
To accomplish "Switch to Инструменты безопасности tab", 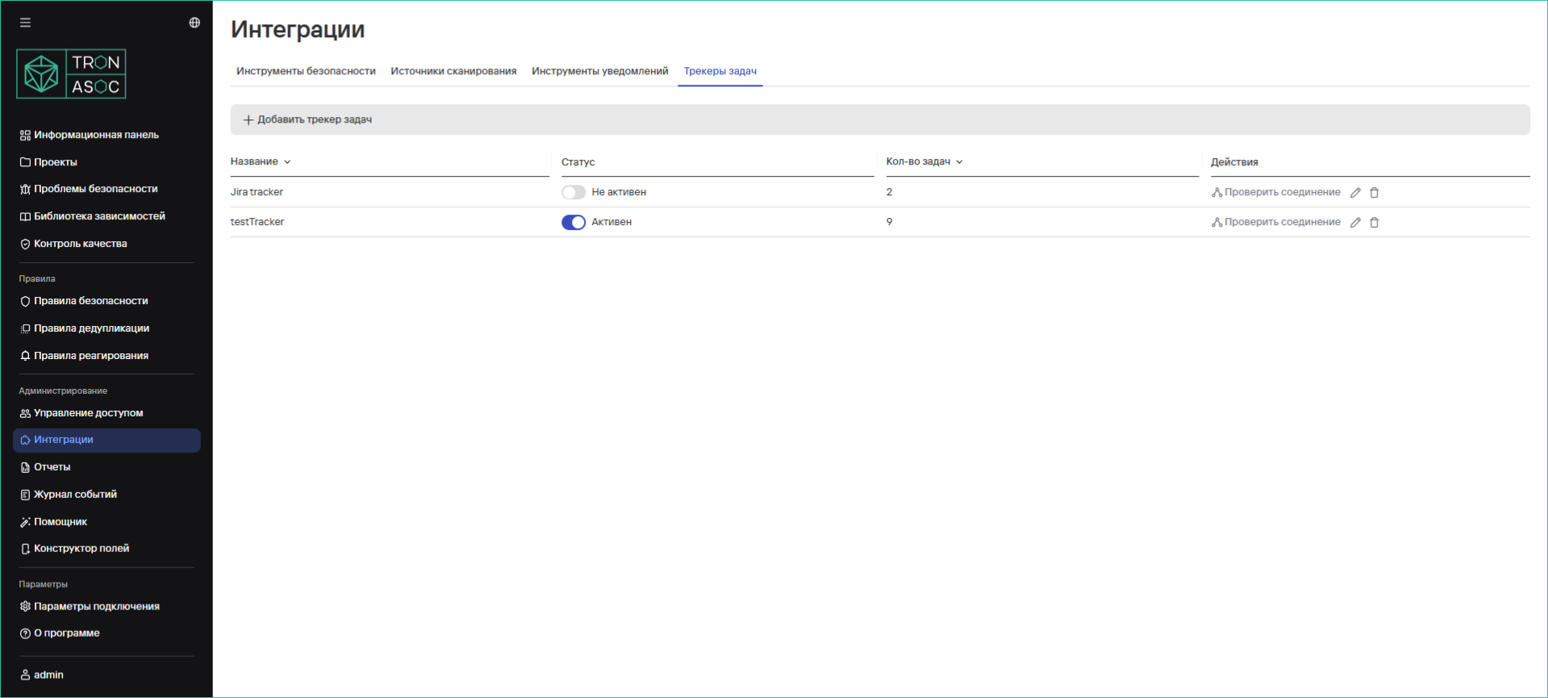I will (x=306, y=71).
